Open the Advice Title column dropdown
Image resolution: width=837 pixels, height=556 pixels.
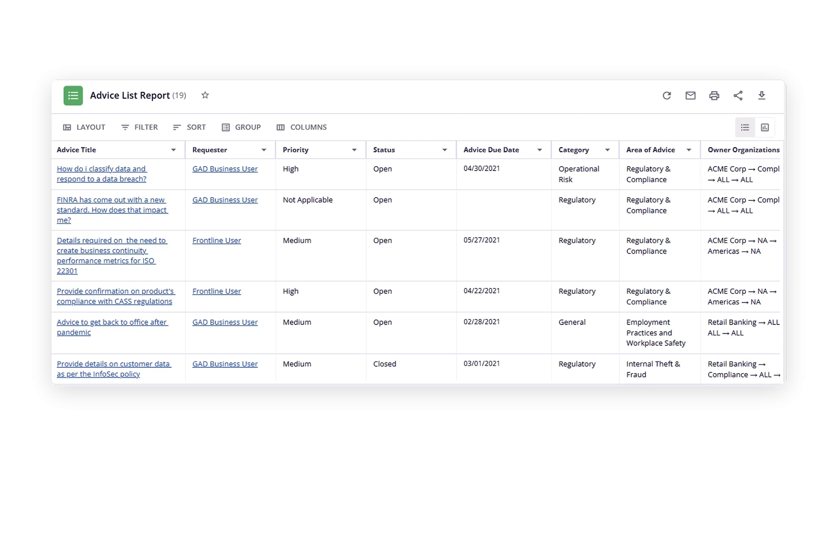173,150
